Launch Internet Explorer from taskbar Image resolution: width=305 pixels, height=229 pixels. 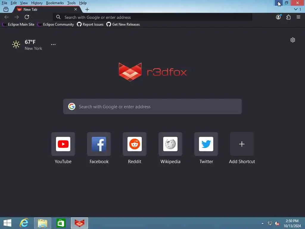(24, 223)
